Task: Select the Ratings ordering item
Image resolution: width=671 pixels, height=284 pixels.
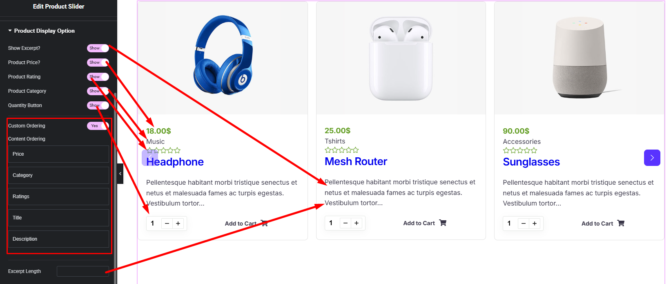Action: point(58,197)
